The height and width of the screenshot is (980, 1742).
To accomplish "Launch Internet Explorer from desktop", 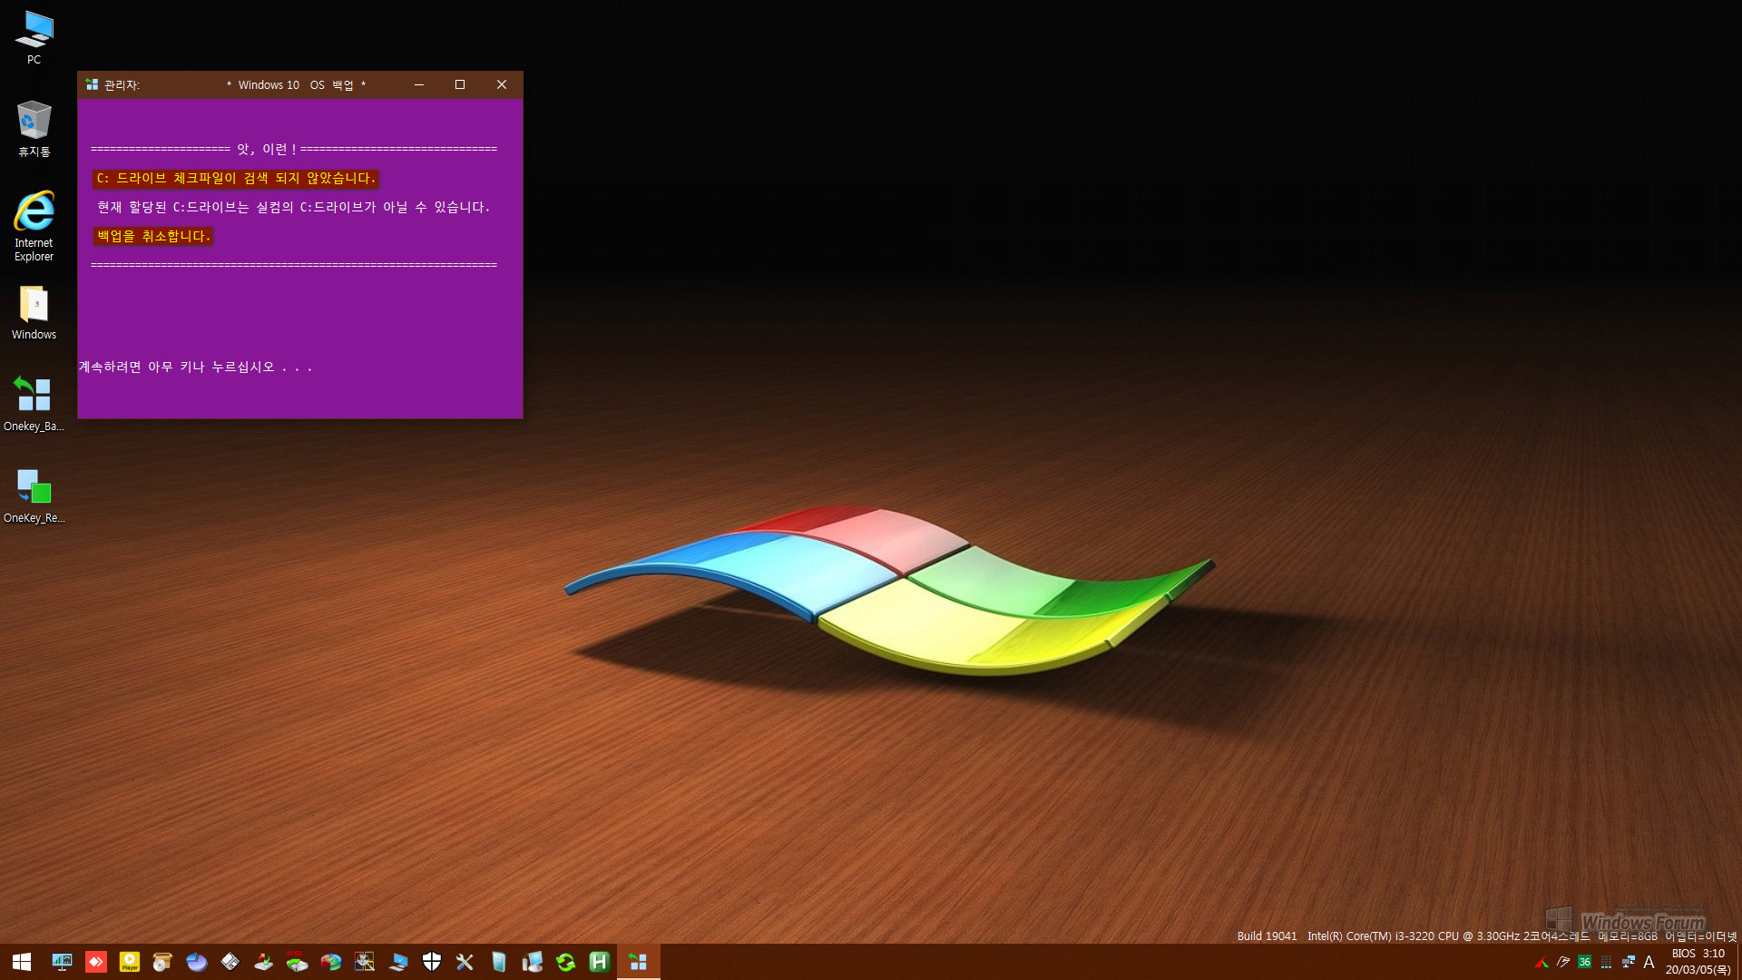I will click(34, 226).
